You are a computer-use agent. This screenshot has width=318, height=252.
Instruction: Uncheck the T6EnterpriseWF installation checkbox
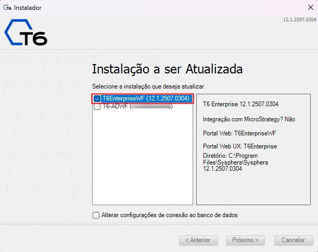pos(97,98)
